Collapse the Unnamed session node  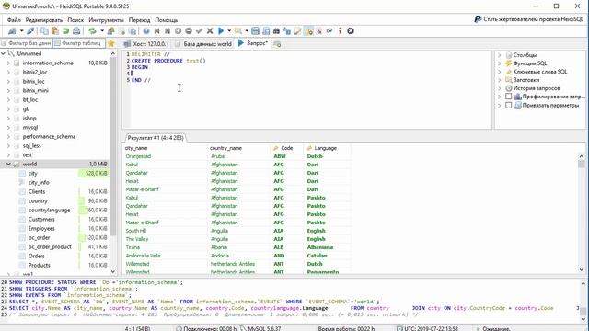click(x=4, y=53)
